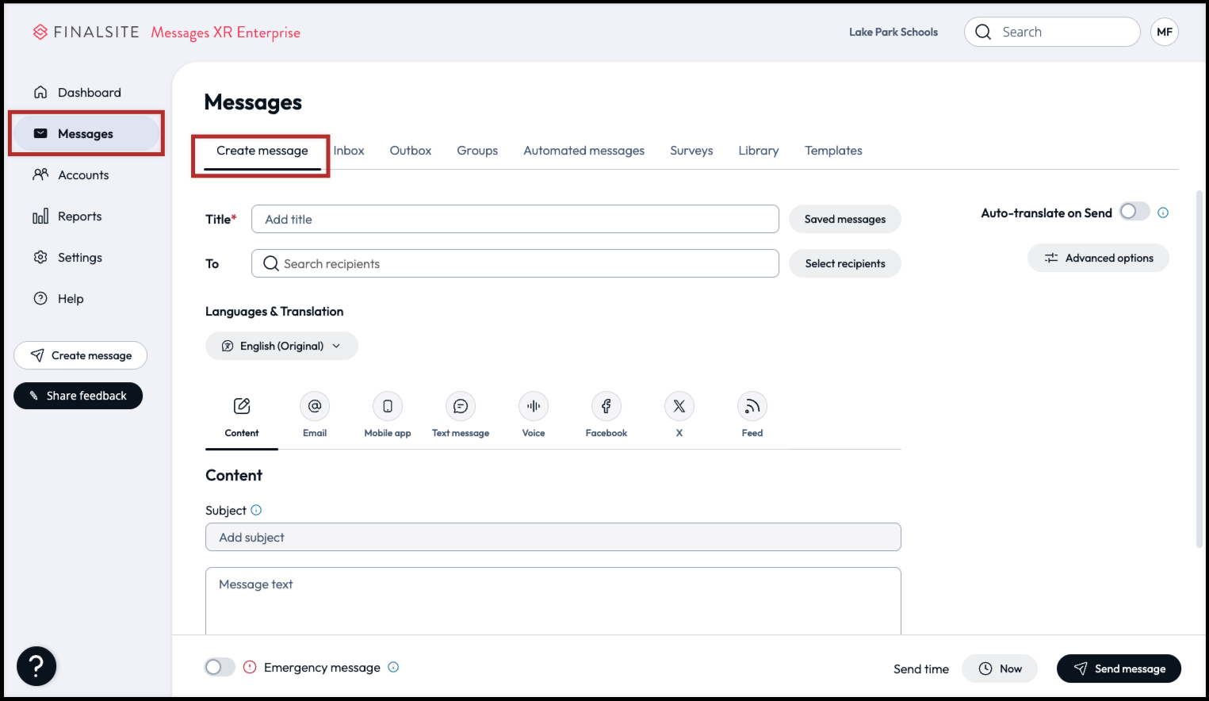The width and height of the screenshot is (1209, 701).
Task: Select the Feed channel icon
Action: pos(752,405)
